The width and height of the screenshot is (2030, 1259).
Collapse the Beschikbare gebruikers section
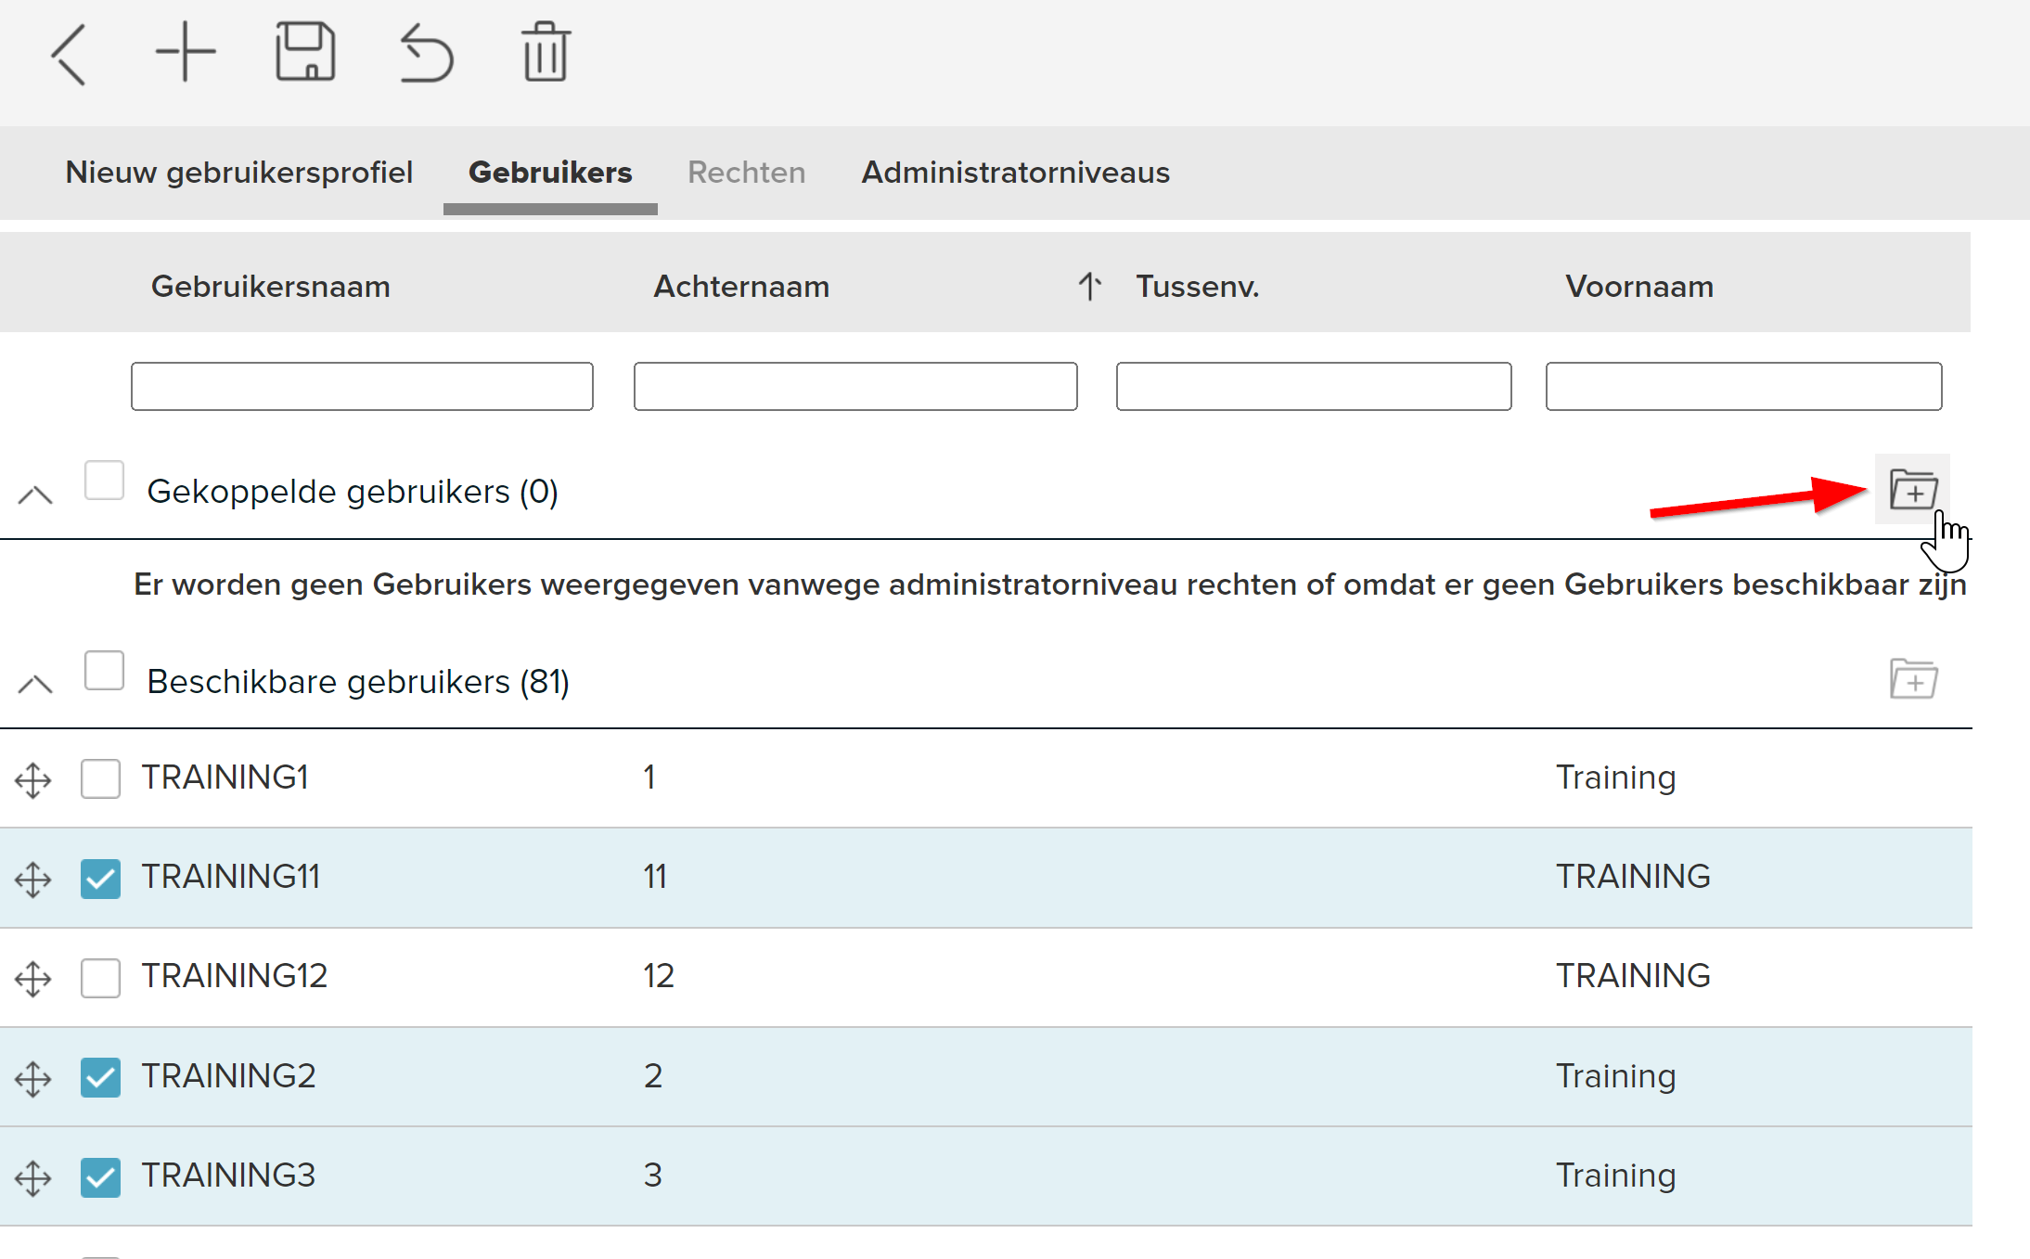click(x=35, y=685)
